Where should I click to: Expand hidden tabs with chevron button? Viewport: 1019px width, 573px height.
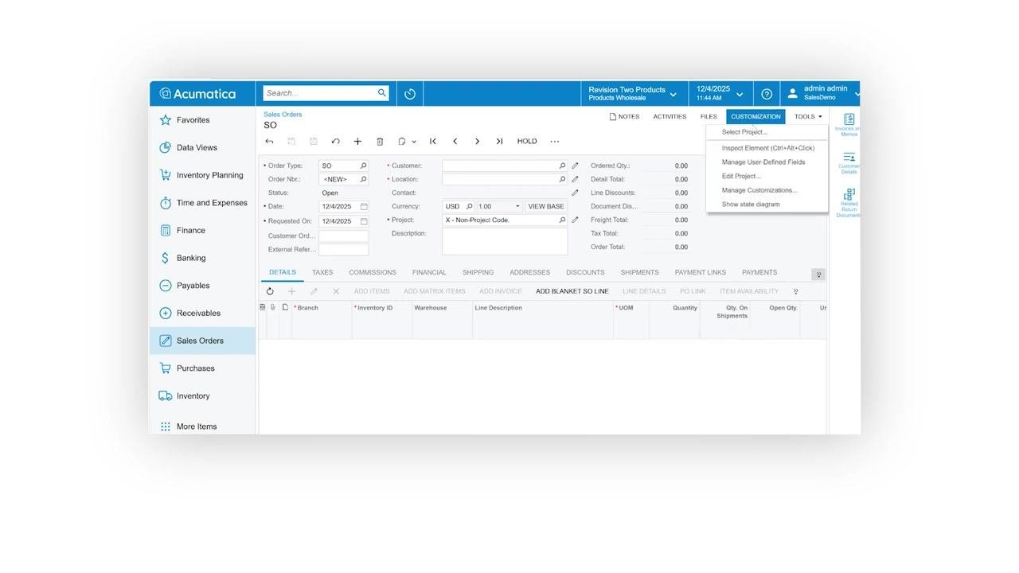(x=818, y=275)
